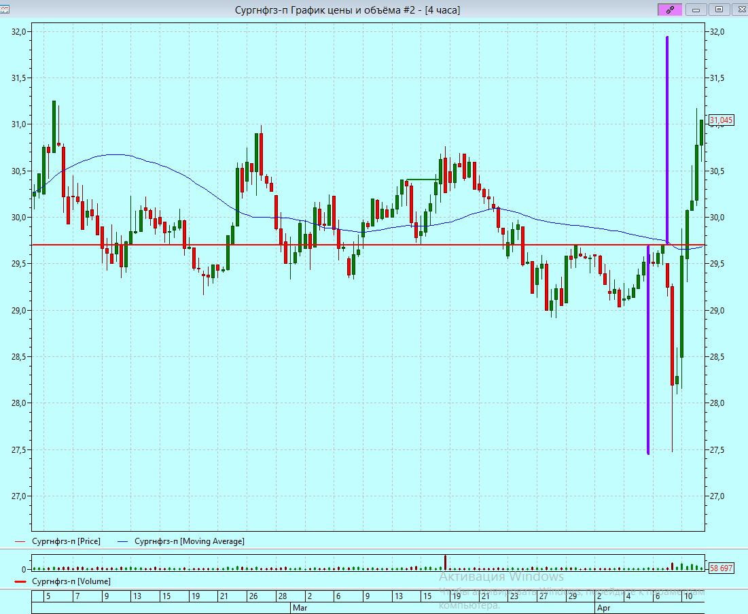Click '28,5' on the left price axis
Screen dimensions: 748x614
(x=18, y=357)
